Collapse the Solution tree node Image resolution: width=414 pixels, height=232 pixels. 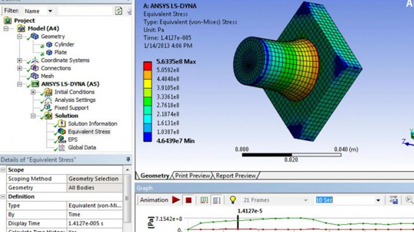pos(33,116)
